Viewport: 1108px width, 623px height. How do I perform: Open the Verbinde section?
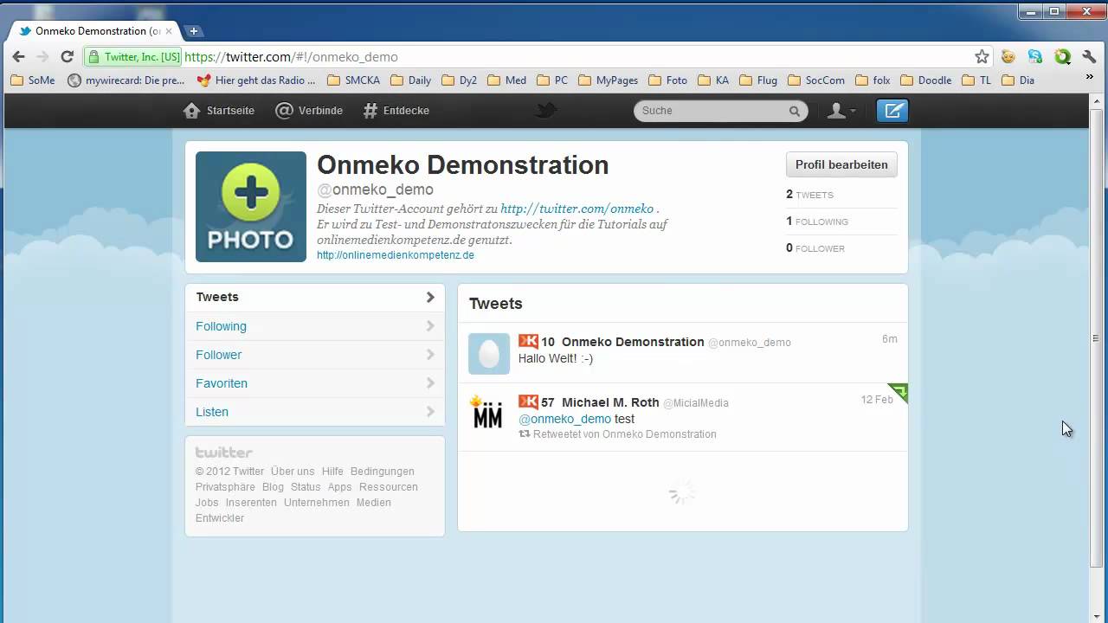309,111
